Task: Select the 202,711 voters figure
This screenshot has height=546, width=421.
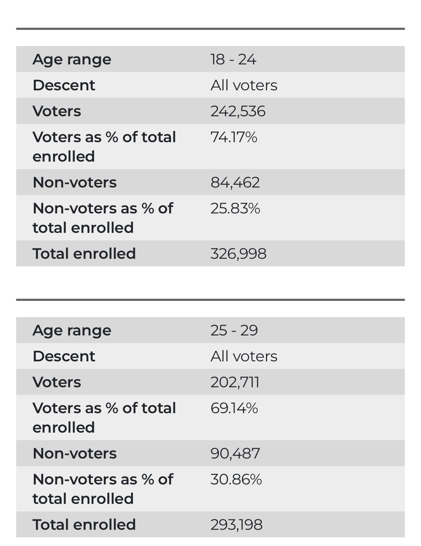Action: [235, 382]
